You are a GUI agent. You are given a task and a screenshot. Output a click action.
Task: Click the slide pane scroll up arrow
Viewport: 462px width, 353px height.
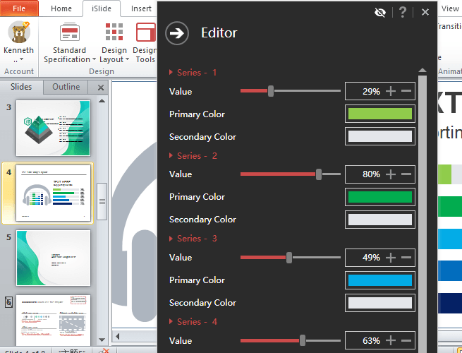point(102,101)
